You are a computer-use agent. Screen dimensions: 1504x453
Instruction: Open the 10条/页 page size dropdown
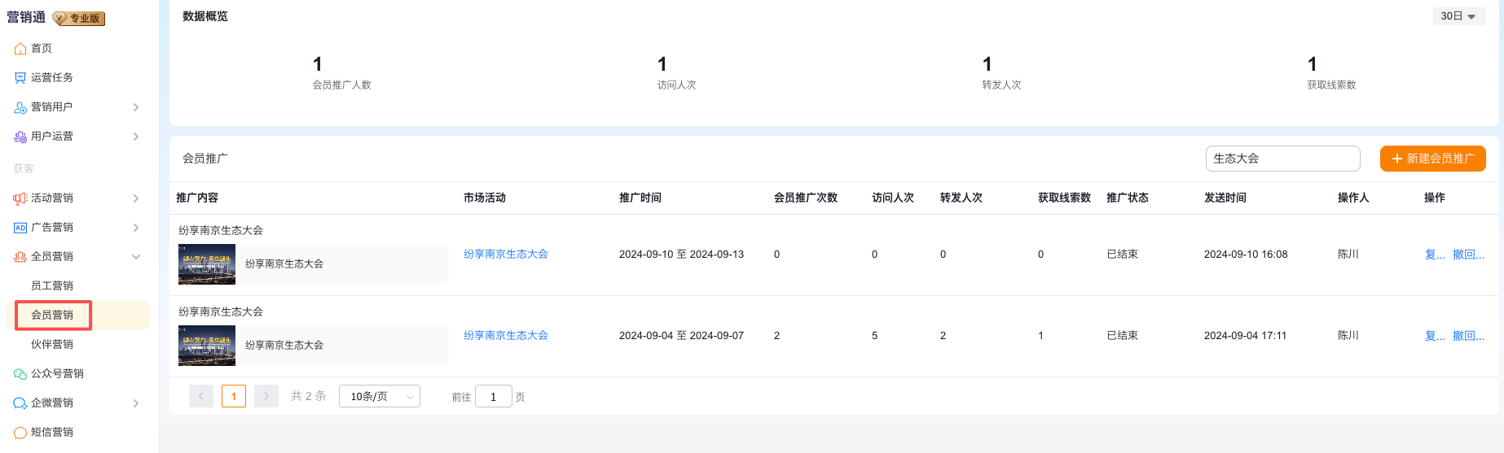[x=379, y=397]
